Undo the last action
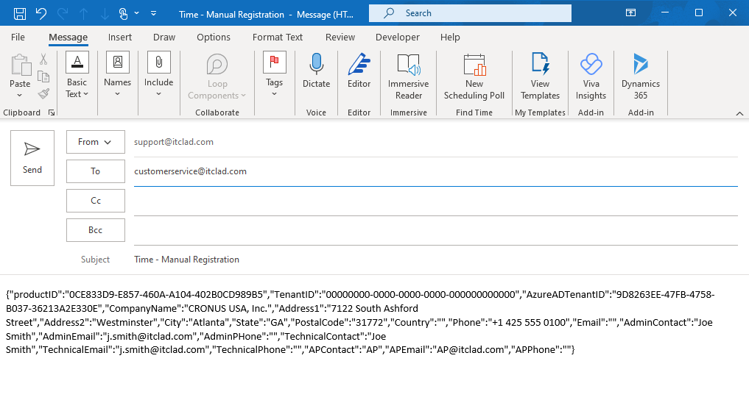 41,13
